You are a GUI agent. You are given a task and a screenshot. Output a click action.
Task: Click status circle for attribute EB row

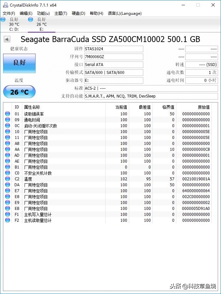tap(8, 208)
